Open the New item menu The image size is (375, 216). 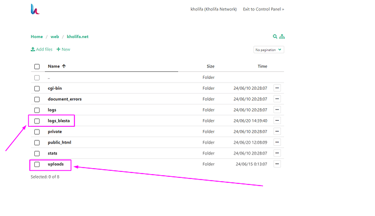pyautogui.click(x=64, y=49)
